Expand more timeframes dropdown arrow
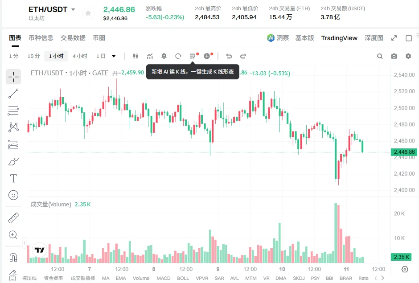This screenshot has width=419, height=283. click(114, 56)
